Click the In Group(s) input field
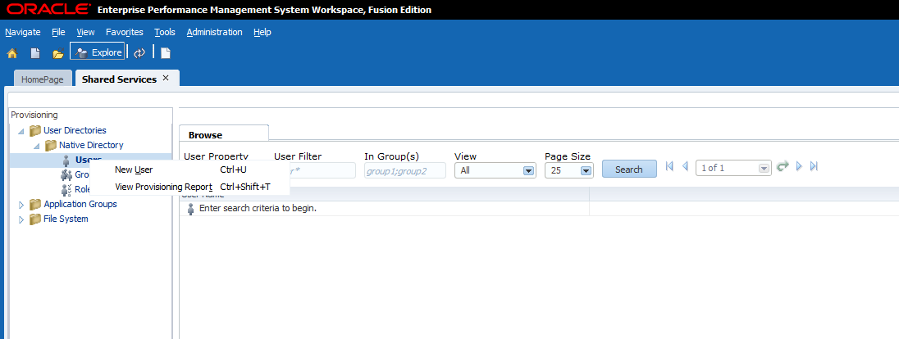This screenshot has height=339, width=899. pyautogui.click(x=404, y=170)
